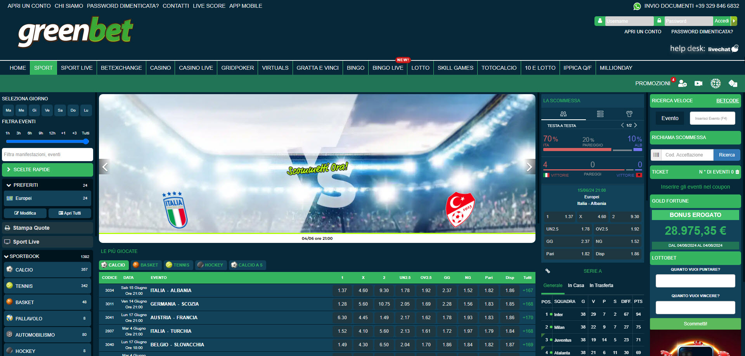Image resolution: width=745 pixels, height=356 pixels.
Task: Select odds 1.37 for Italia - Albania home win
Action: [x=342, y=291]
